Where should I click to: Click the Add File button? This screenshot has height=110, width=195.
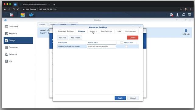[62, 38]
